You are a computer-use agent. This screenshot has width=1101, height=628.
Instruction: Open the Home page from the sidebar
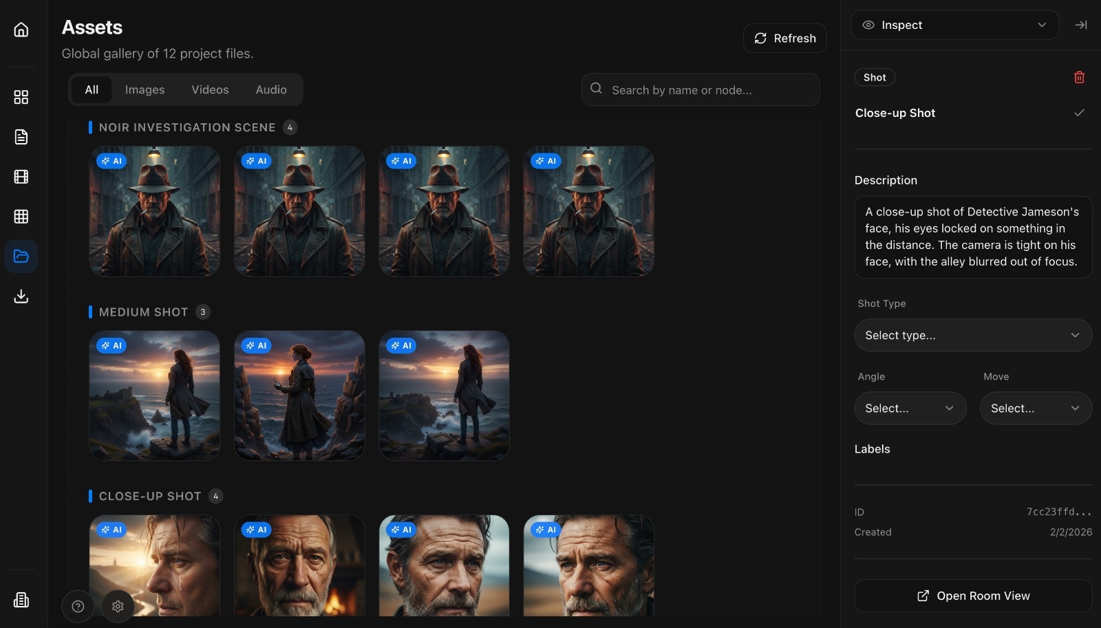(x=21, y=30)
